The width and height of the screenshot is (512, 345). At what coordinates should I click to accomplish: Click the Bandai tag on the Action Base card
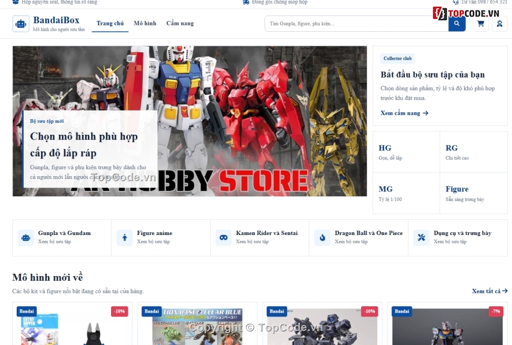(151, 312)
